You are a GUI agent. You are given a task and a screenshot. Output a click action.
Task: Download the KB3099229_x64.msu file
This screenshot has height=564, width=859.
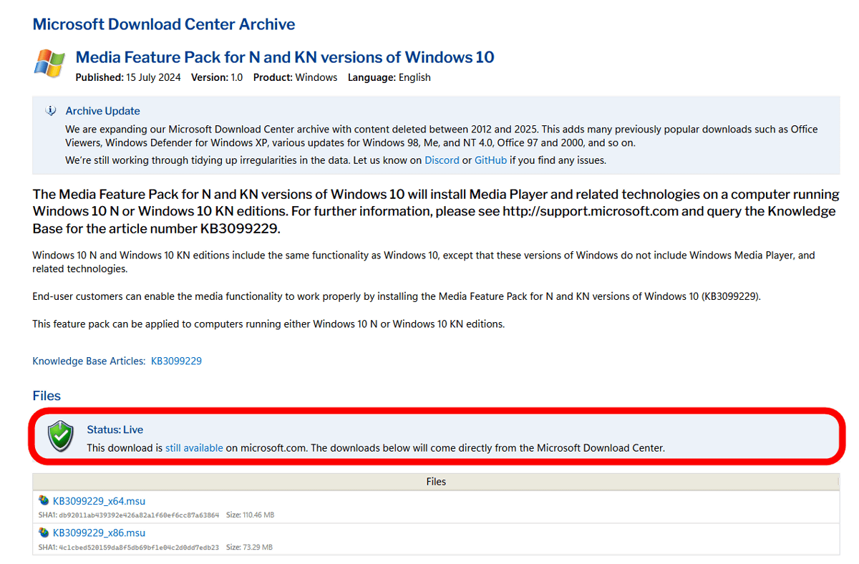tap(99, 501)
